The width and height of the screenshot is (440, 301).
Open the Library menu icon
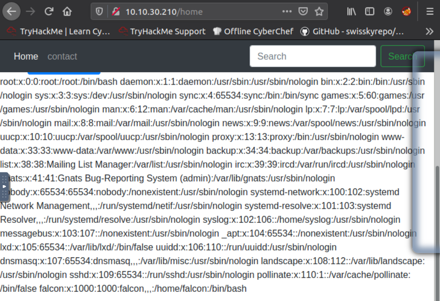[351, 11]
